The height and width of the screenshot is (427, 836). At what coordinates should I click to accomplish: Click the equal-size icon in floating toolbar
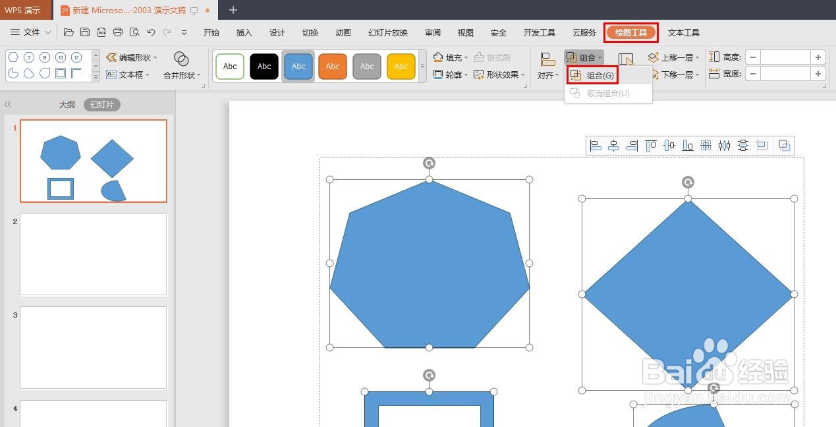762,146
